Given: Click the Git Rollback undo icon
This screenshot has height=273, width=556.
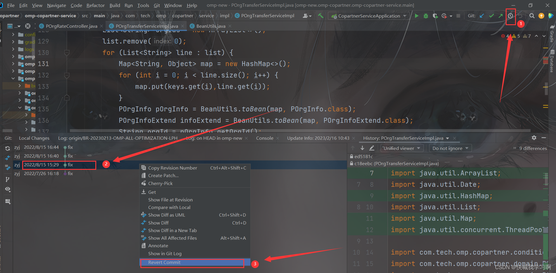Looking at the screenshot, I should coord(520,16).
